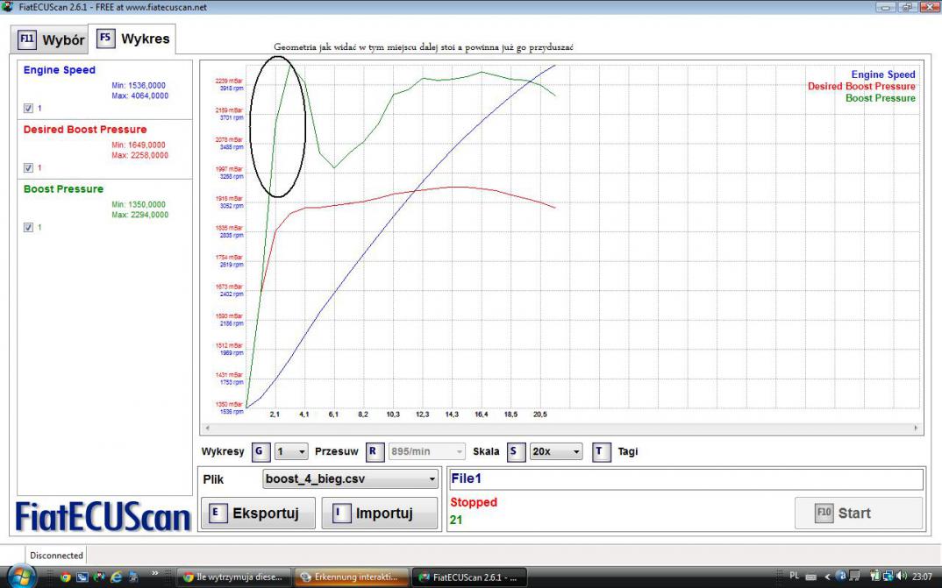Launch Chrome from the quick launch bar
942x588 pixels.
(x=65, y=577)
